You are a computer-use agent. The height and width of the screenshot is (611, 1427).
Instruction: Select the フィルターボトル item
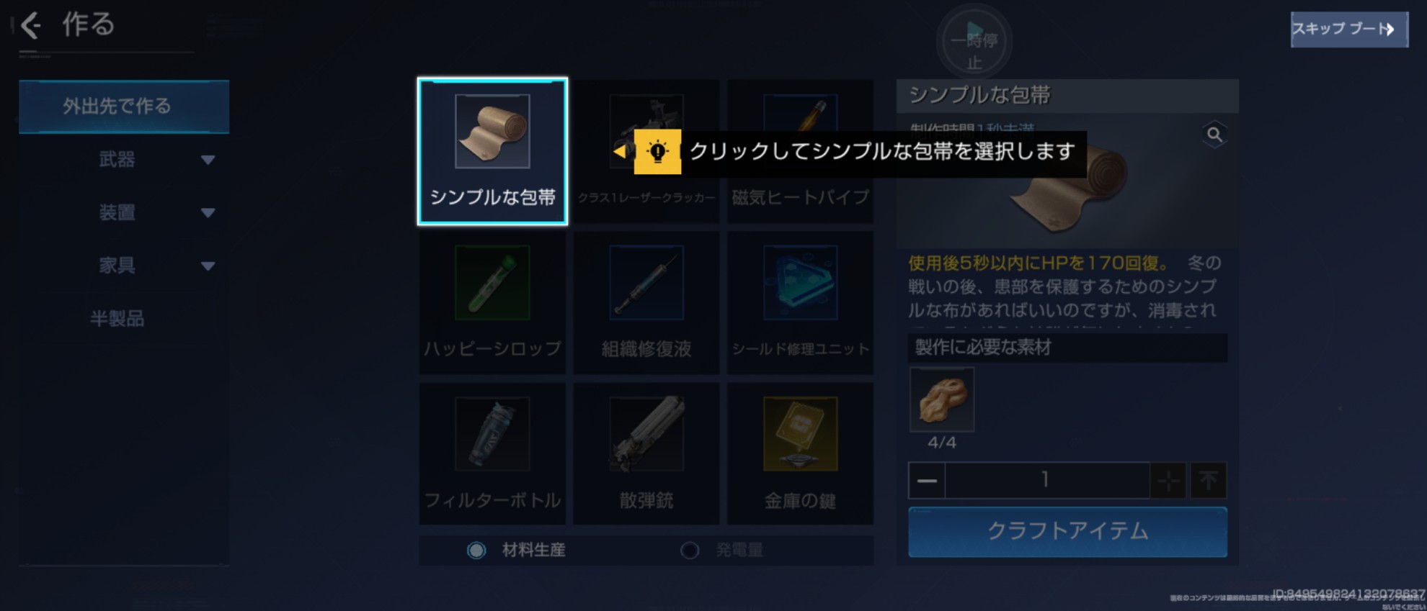tap(492, 453)
